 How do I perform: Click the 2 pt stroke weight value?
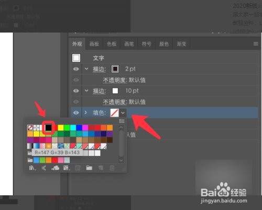[130, 69]
